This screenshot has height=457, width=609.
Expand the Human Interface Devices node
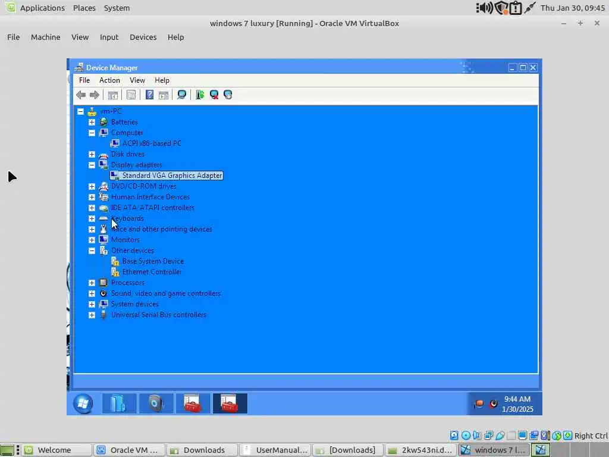coord(92,197)
